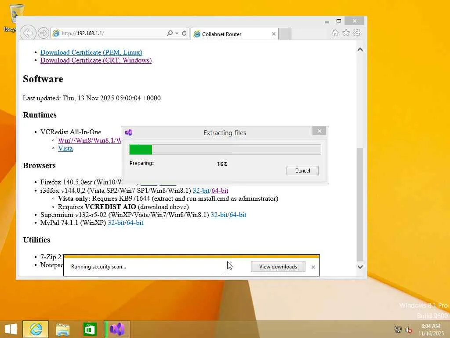Open Favorites with the star icon
This screenshot has width=450, height=338.
point(346,33)
